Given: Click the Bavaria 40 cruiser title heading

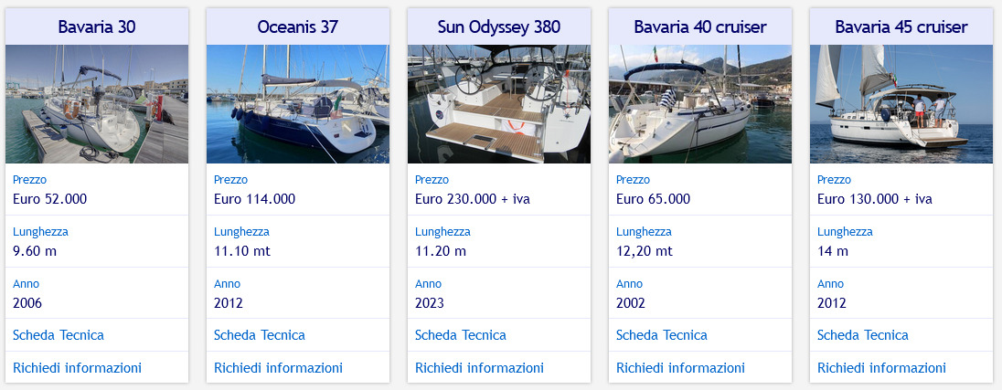Looking at the screenshot, I should pos(700,26).
